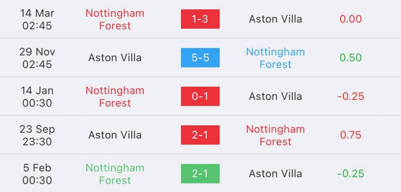401x192 pixels.
Task: Open the blue 5-5 score badge
Action: tap(200, 58)
